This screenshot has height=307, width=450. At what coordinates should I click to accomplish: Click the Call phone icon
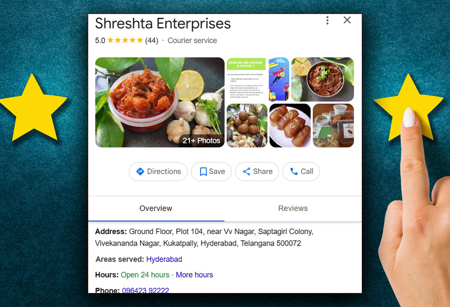[x=294, y=171]
